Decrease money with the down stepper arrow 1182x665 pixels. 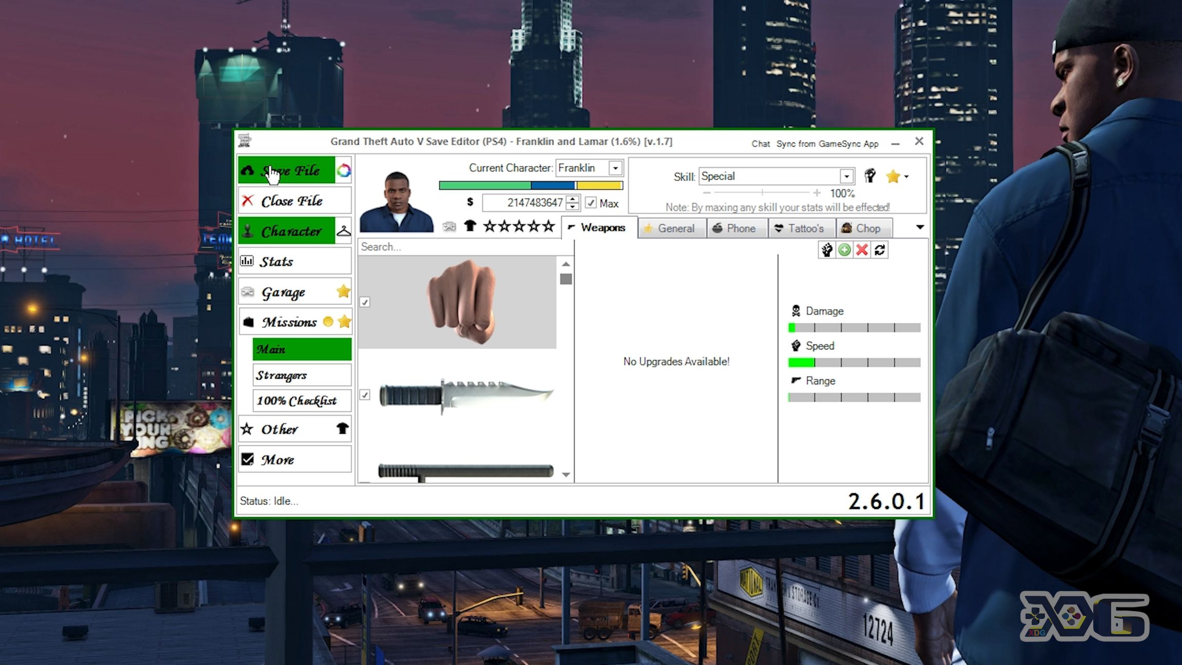point(573,207)
